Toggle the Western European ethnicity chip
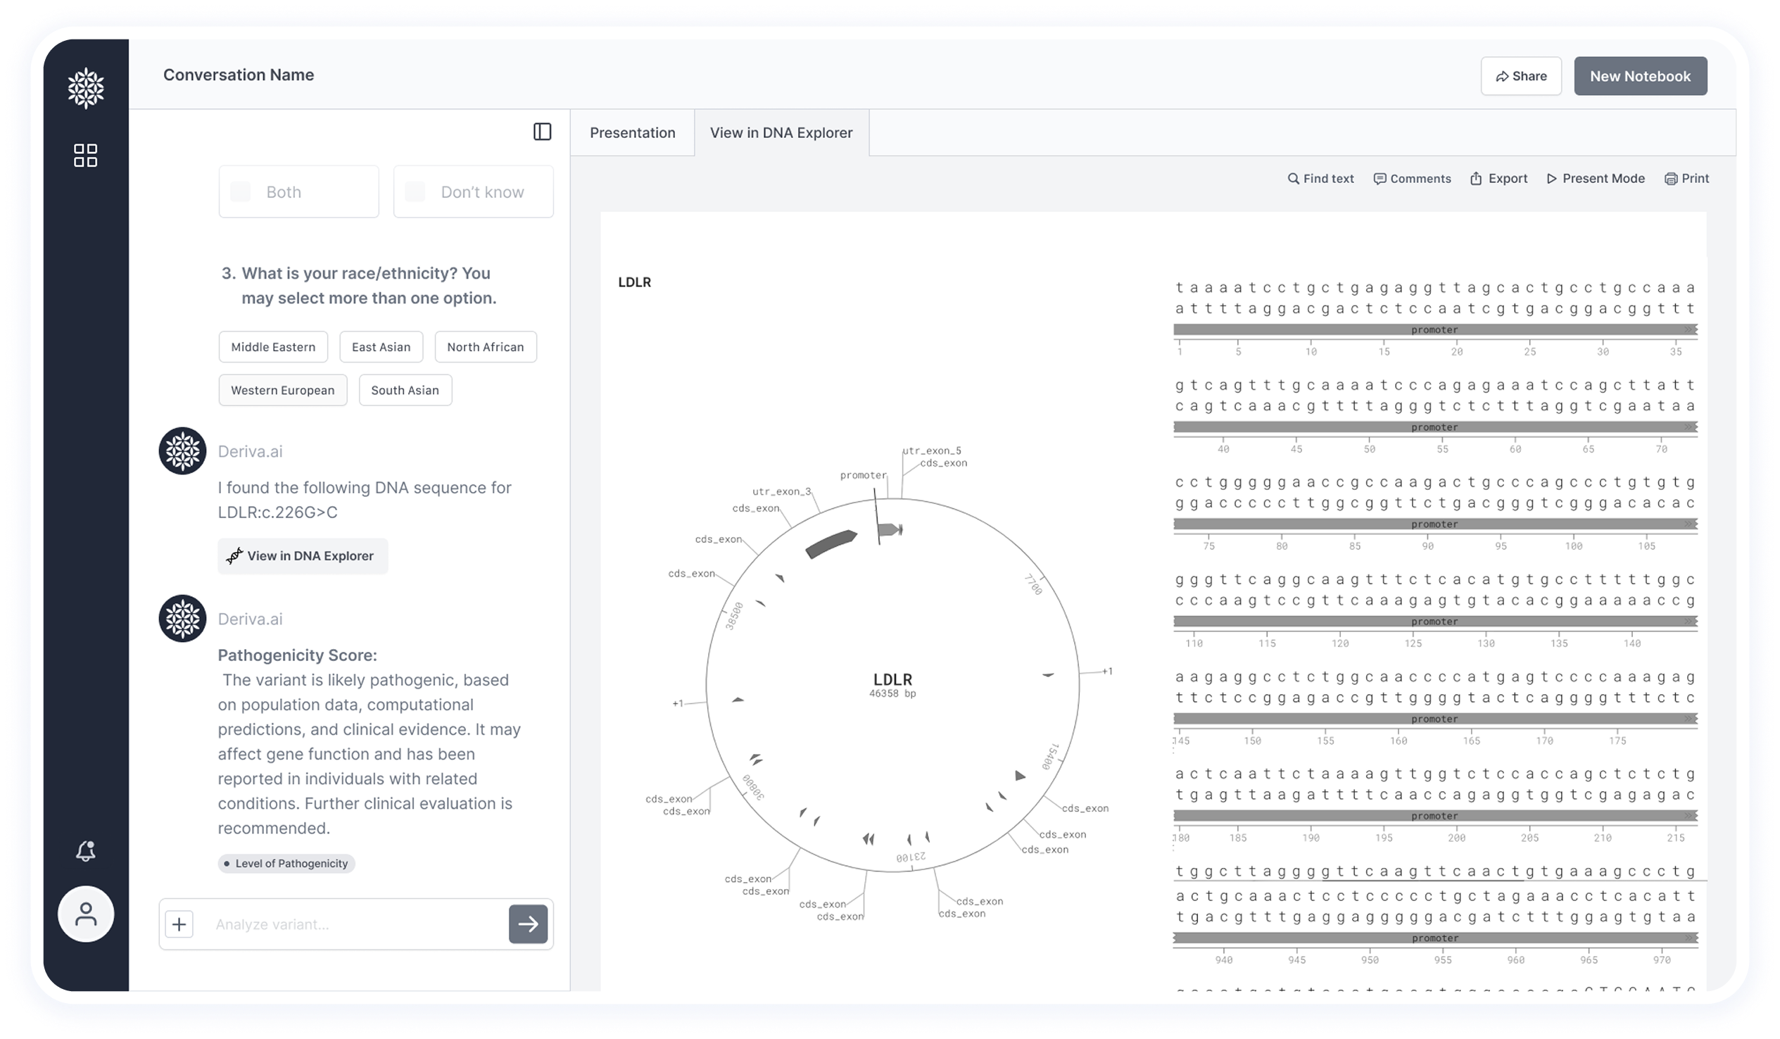Screen dimensions: 1780x1039 pos(282,390)
